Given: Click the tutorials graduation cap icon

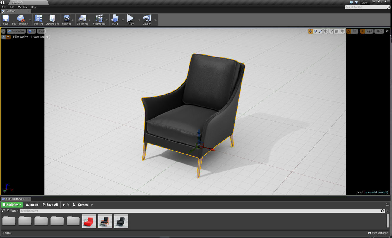Looking at the screenshot, I should (x=356, y=2).
